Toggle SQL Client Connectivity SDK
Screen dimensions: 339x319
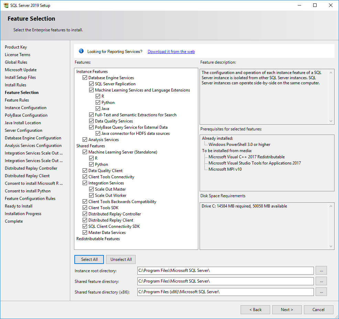pos(85,226)
